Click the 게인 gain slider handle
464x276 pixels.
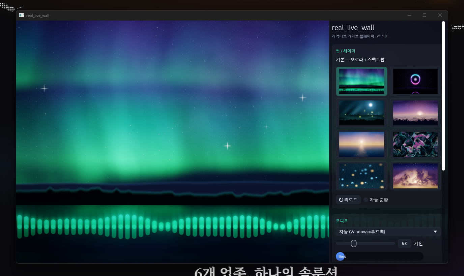coord(354,243)
